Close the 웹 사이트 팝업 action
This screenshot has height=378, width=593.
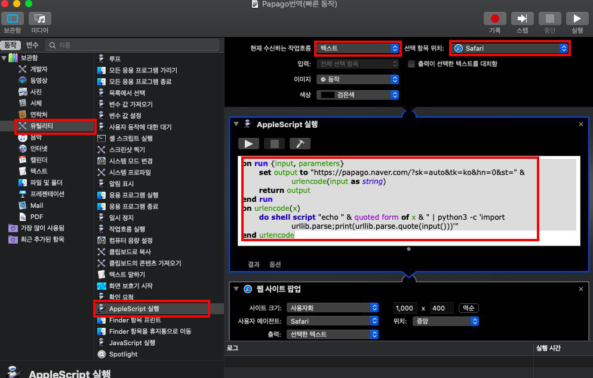coord(581,289)
